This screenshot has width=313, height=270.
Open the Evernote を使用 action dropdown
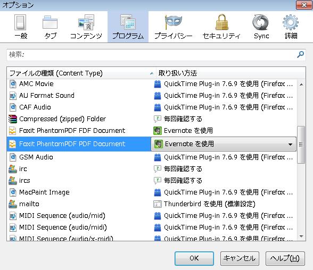pos(224,144)
